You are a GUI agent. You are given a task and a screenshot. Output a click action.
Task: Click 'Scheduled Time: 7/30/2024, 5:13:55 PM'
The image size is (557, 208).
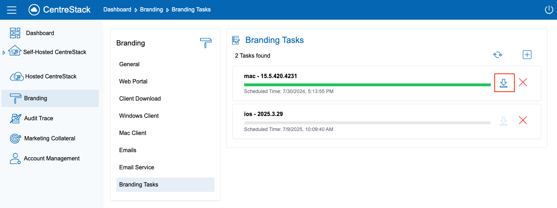289,91
